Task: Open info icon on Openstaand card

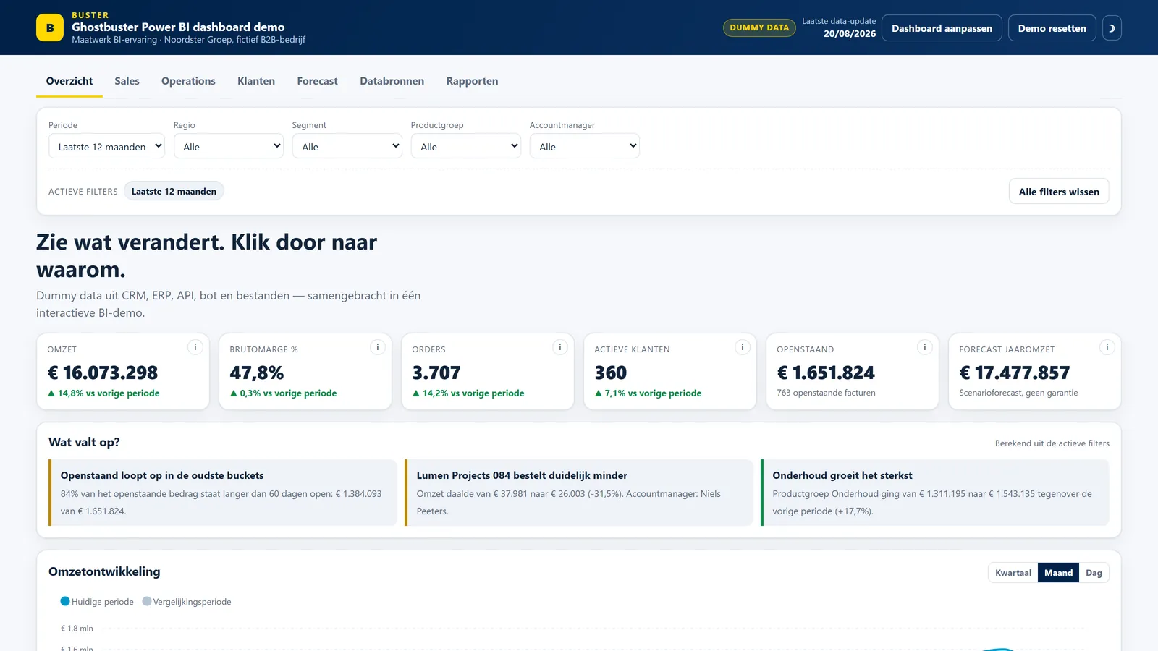Action: click(925, 347)
